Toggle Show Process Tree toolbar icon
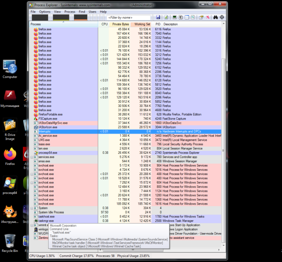This screenshot has width=282, height=262. pos(181,17)
